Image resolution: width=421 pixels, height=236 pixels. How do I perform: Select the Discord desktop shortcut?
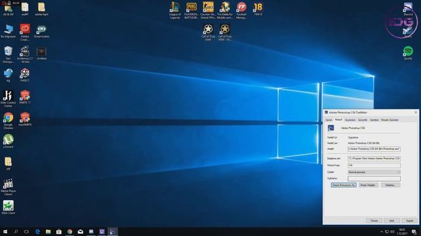(x=408, y=9)
